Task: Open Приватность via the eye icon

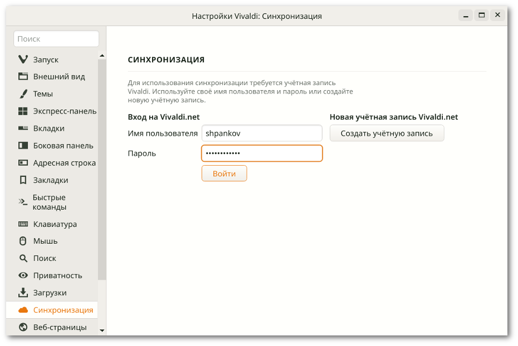Action: pyautogui.click(x=23, y=275)
